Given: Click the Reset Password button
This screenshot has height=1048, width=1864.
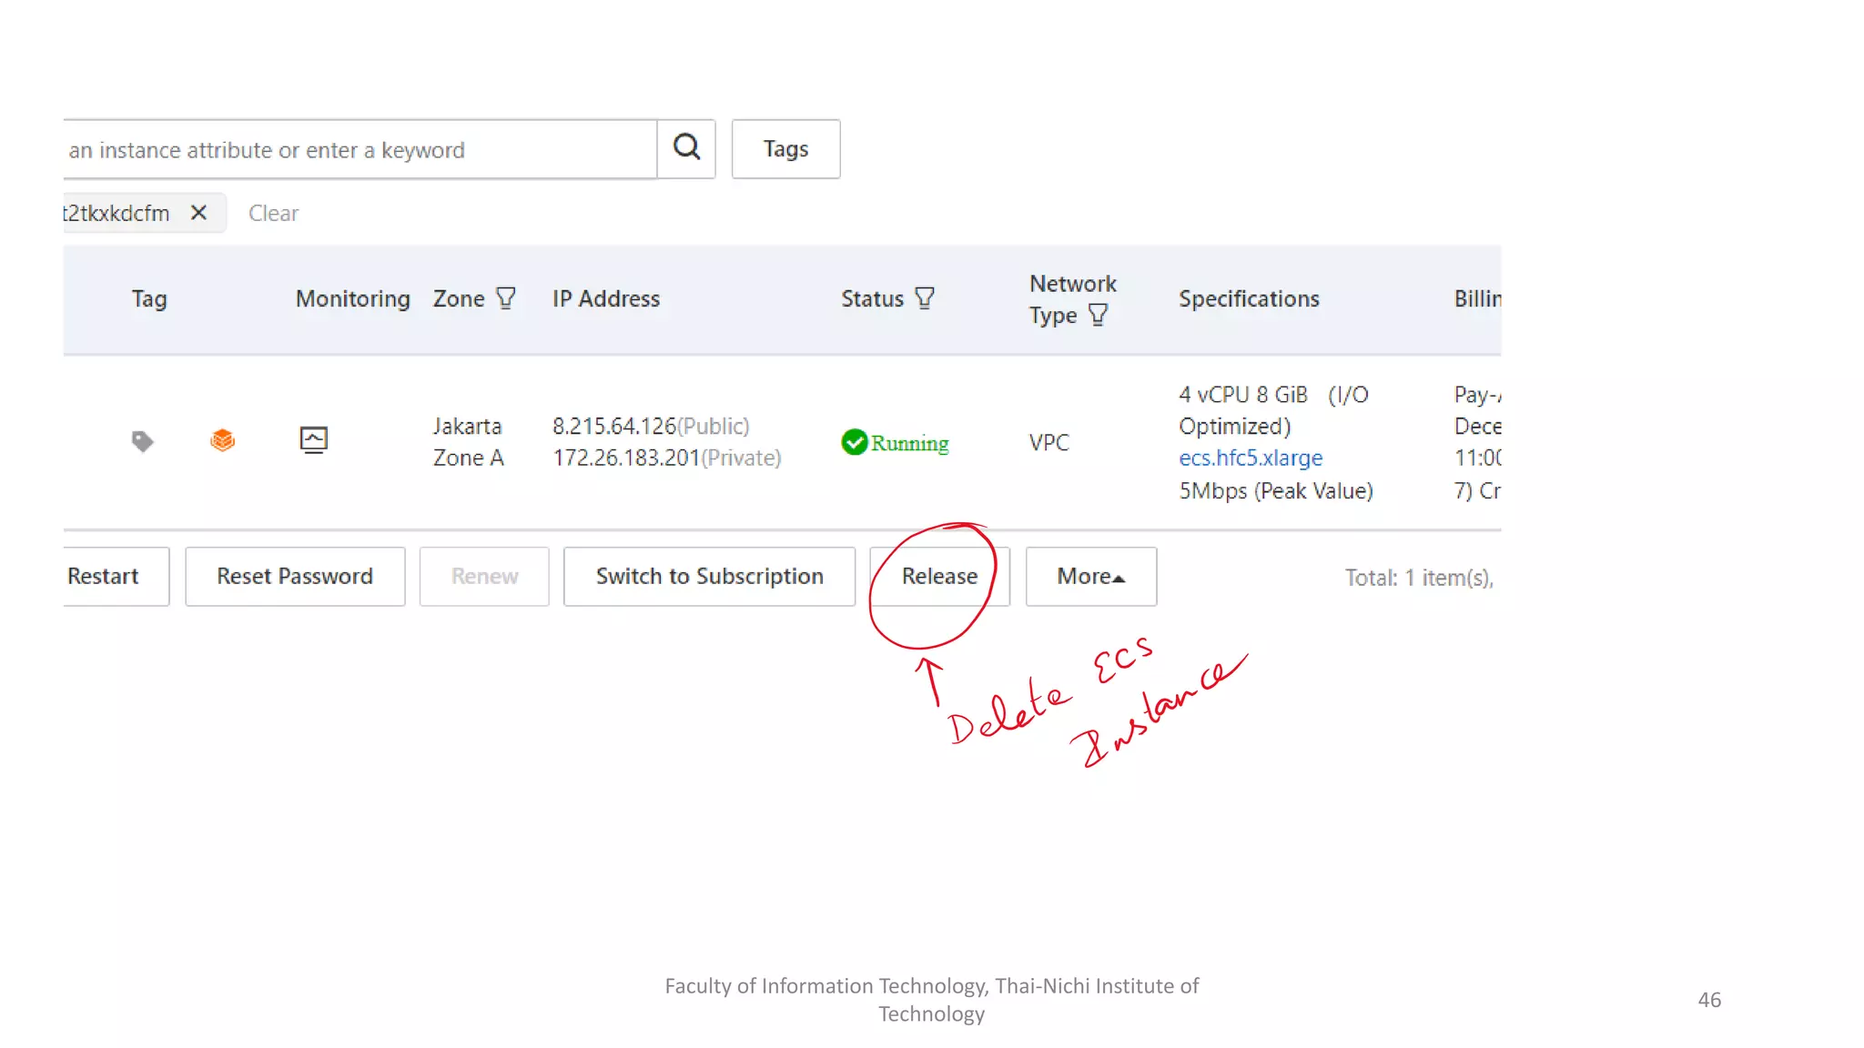Looking at the screenshot, I should pyautogui.click(x=295, y=577).
